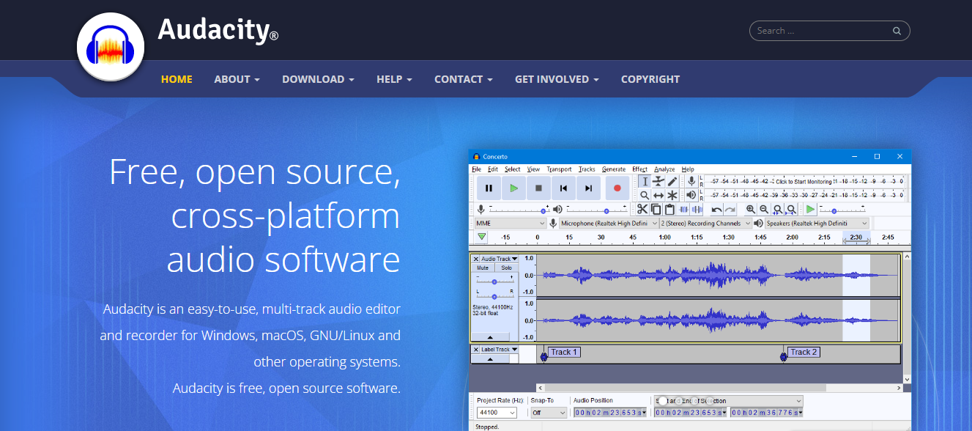Click the Track 2 label marker
The width and height of the screenshot is (972, 431).
coord(804,352)
